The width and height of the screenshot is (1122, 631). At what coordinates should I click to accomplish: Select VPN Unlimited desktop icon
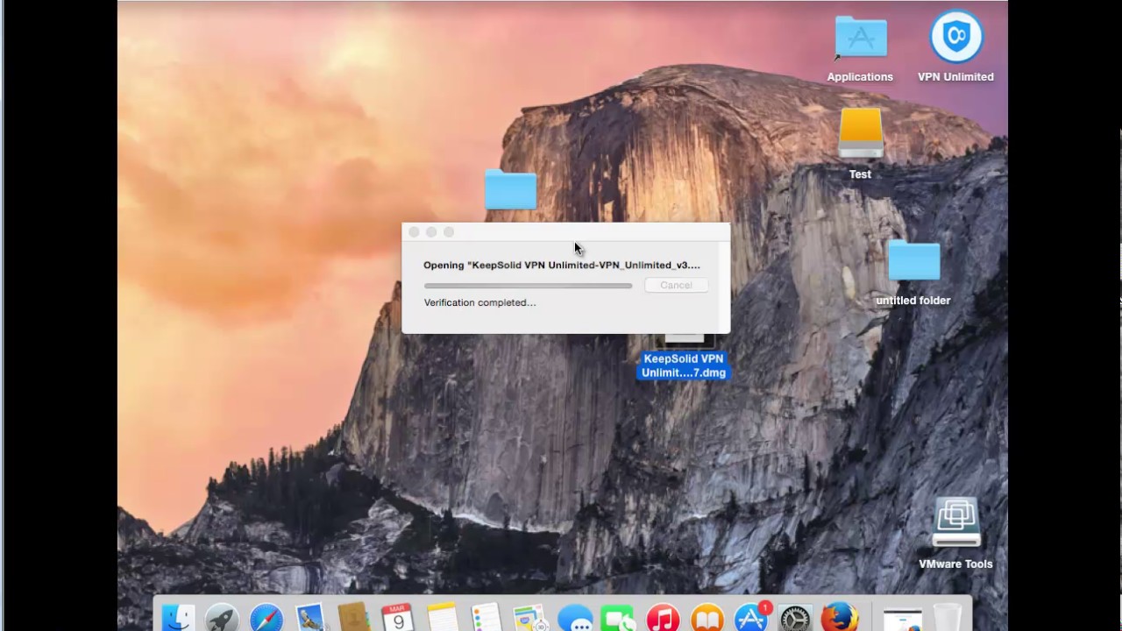(x=955, y=38)
